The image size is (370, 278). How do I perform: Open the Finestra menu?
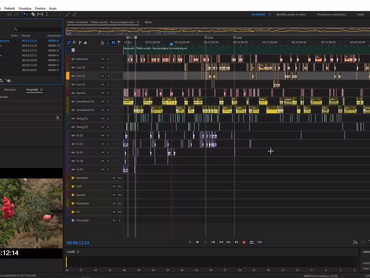click(40, 8)
